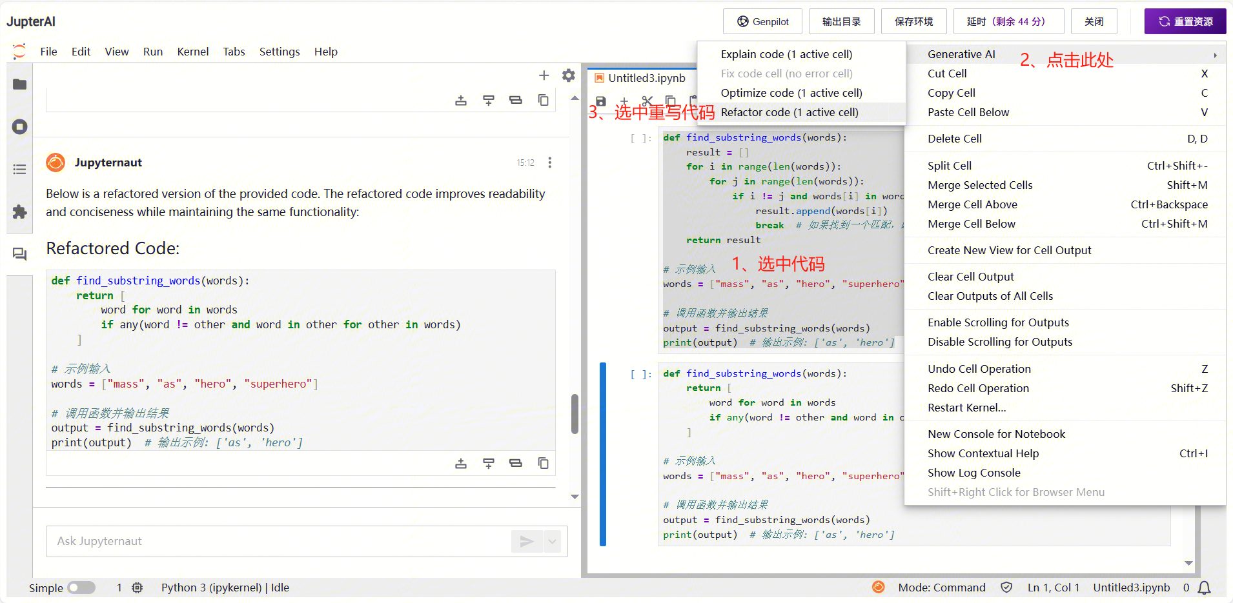Click replace-cell icon above the Jupyternaut message

516,100
